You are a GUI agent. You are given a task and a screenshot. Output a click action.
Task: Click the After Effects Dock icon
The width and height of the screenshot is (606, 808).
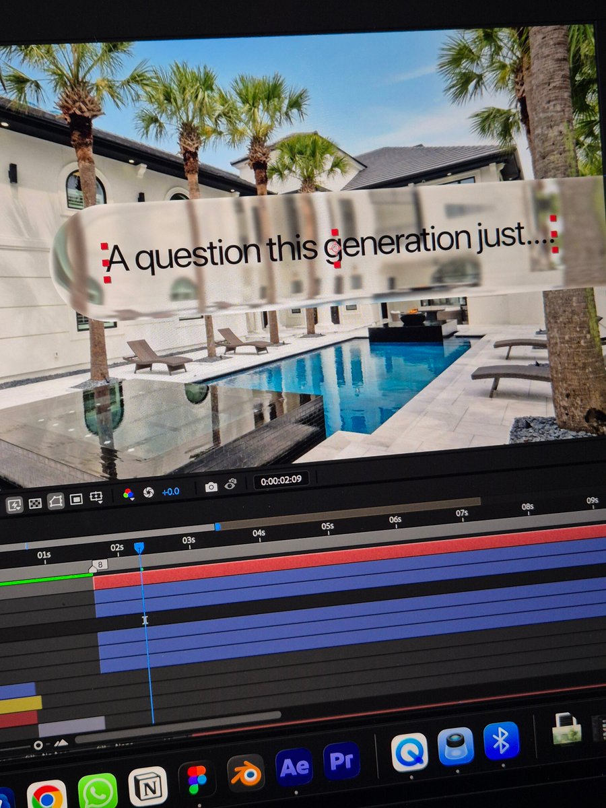coord(294,767)
